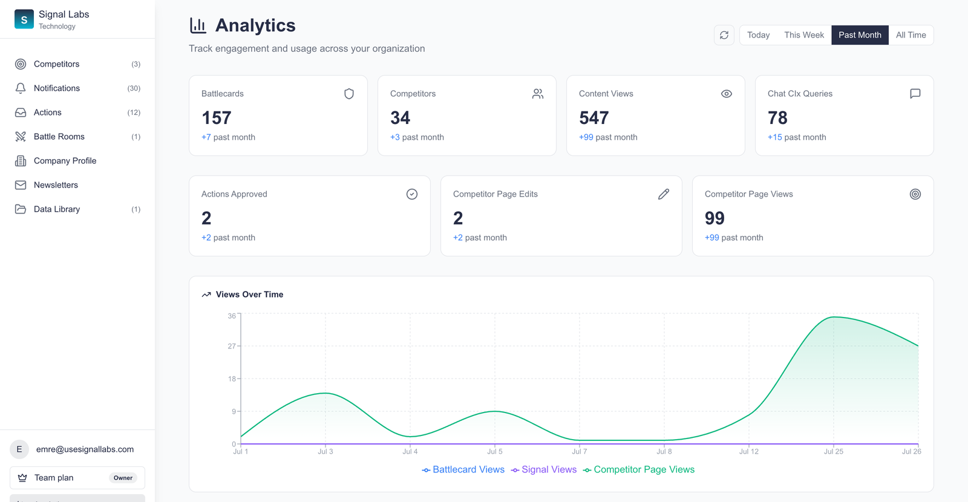Click the +15 past month text
The width and height of the screenshot is (968, 502).
click(797, 137)
